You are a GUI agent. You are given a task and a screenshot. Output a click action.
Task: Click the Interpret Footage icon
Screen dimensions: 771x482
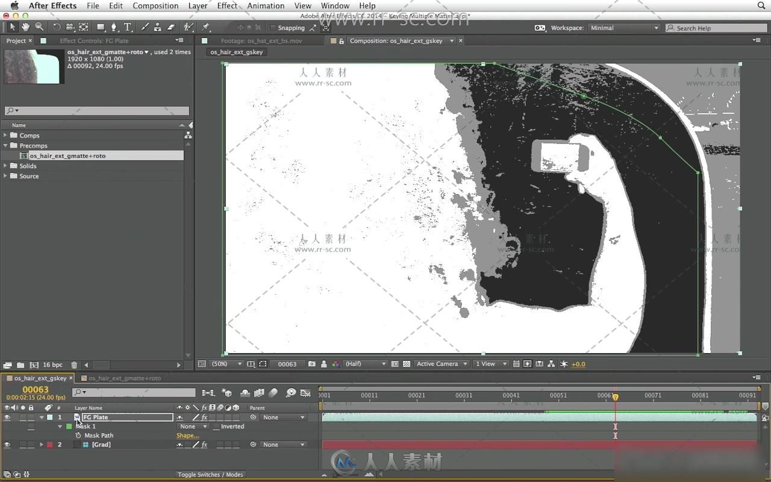click(x=7, y=365)
